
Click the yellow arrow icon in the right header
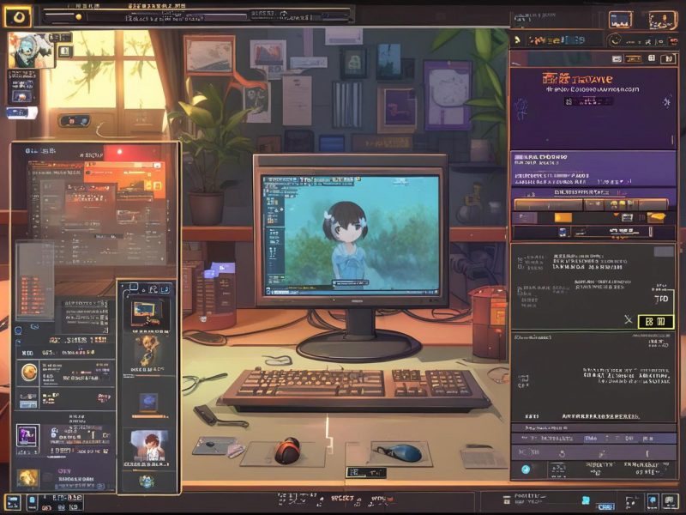click(518, 40)
